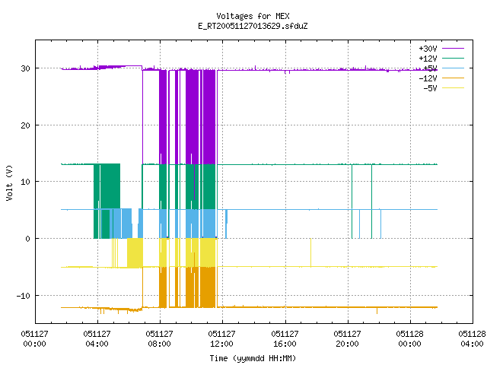Click the x-axis label 051128 04:00
The height and width of the screenshot is (365, 487).
[472, 338]
